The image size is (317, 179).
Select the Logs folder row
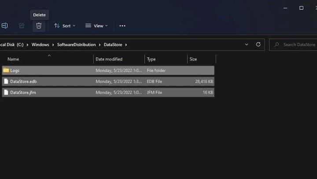pos(108,71)
